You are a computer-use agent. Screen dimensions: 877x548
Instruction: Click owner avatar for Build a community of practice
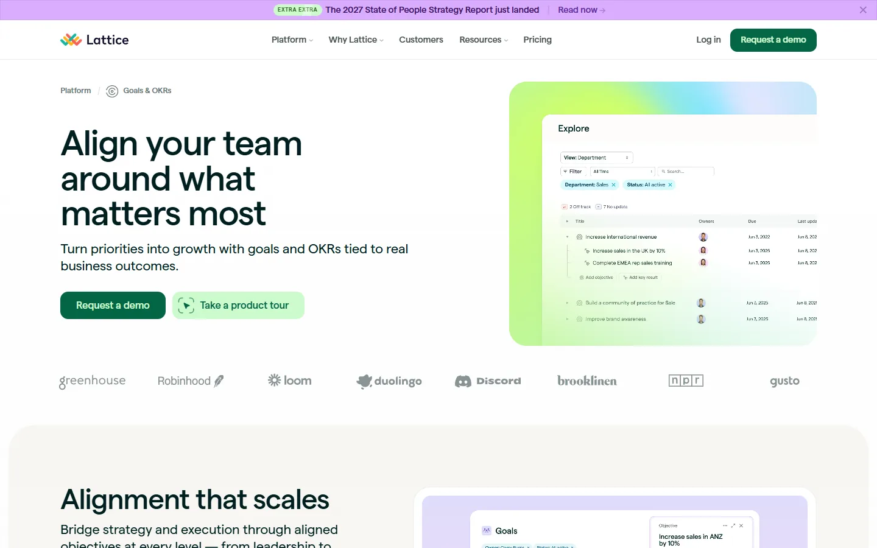702,303
